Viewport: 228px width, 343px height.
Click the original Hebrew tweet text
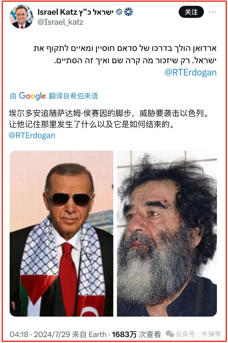click(125, 54)
